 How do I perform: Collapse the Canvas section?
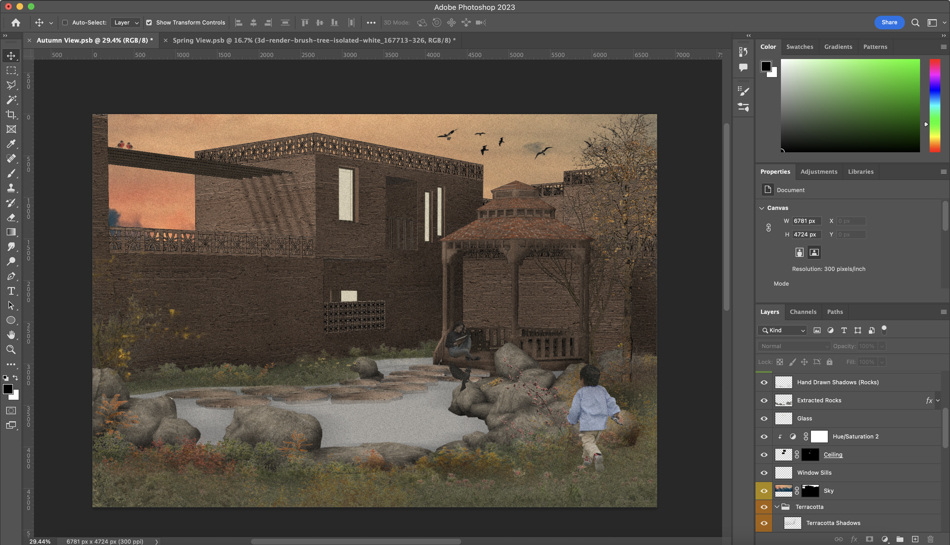point(762,208)
